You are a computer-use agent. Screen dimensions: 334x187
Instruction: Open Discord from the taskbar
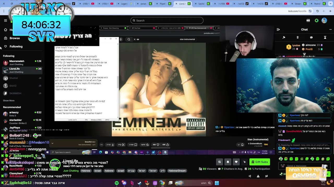click(124, 183)
